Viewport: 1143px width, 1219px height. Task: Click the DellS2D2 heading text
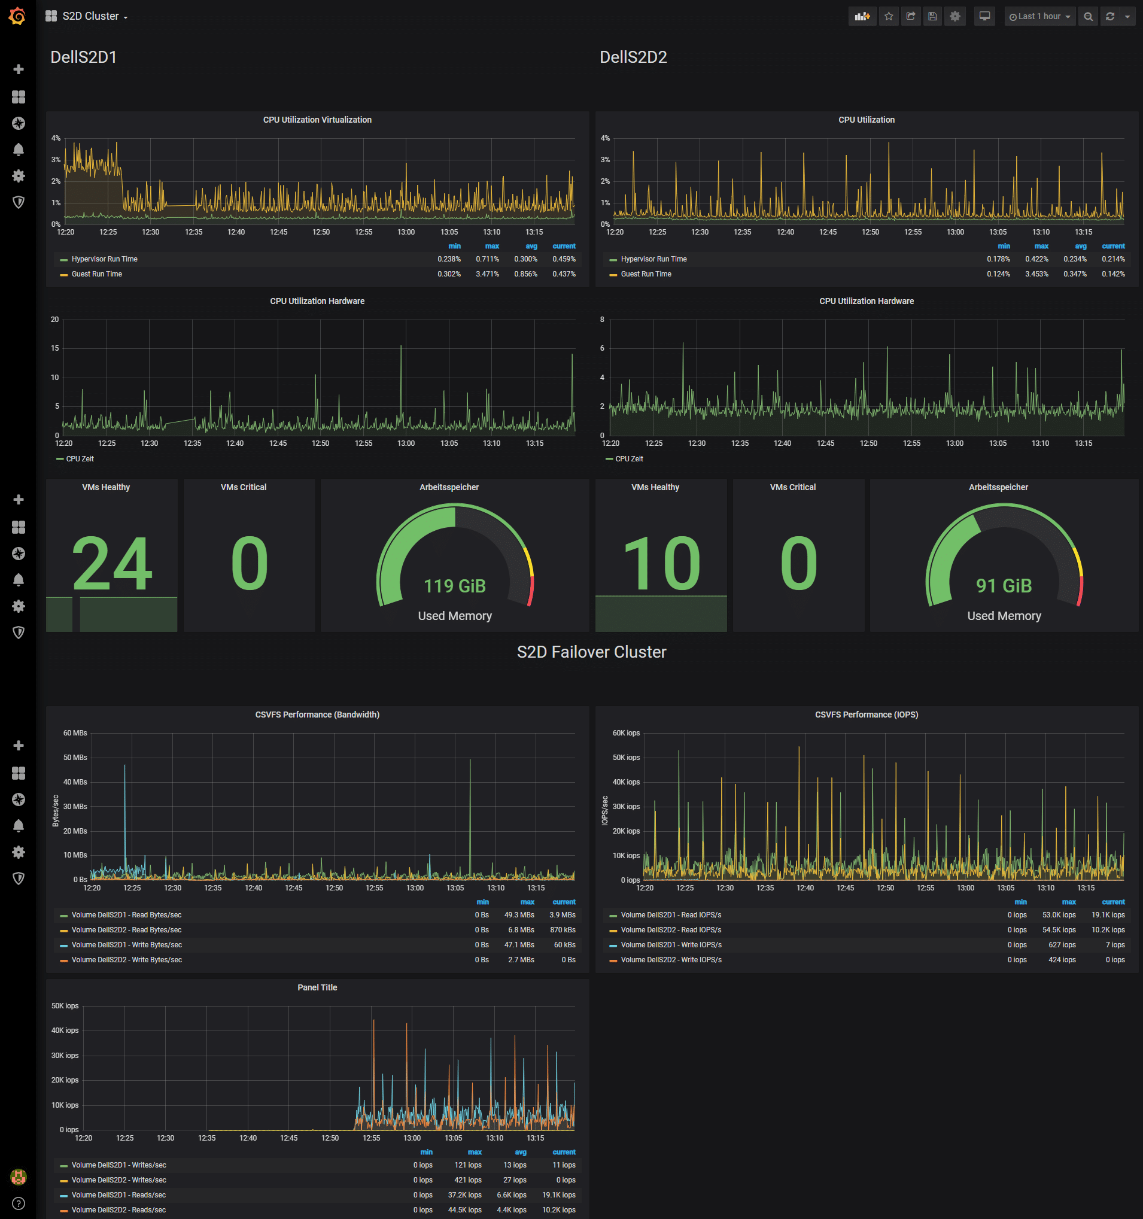click(x=633, y=57)
